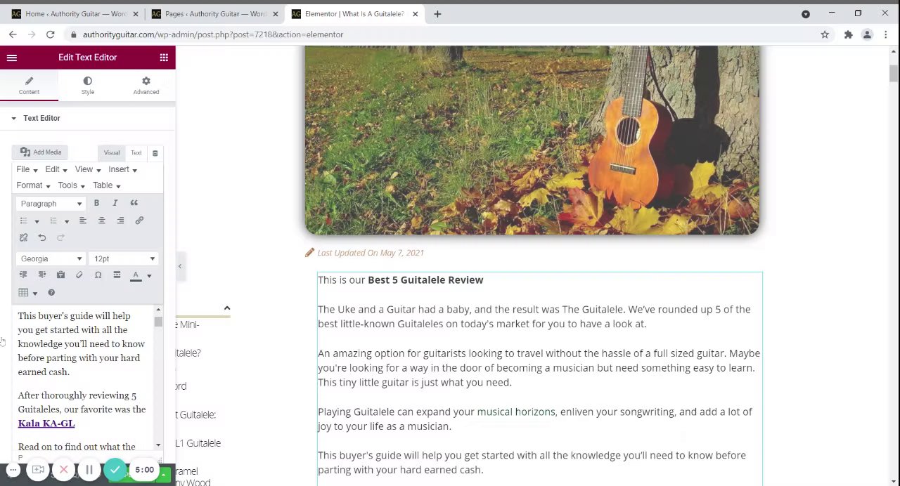This screenshot has height=486, width=900.
Task: Apply italic formatting
Action: pyautogui.click(x=115, y=204)
